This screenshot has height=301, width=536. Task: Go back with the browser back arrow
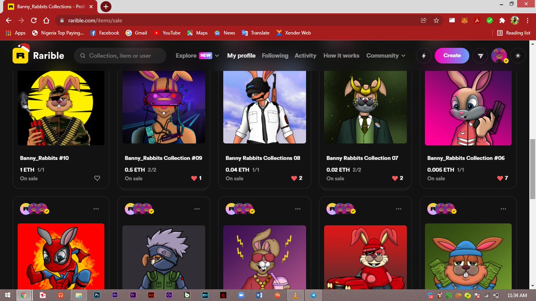8,21
